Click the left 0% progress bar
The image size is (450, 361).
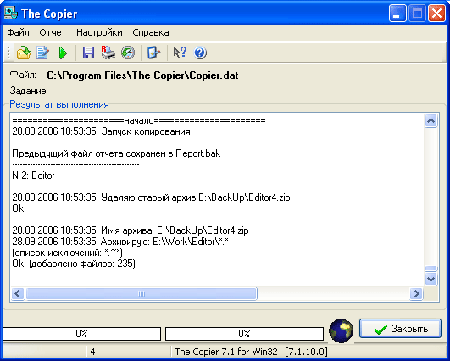[82, 334]
